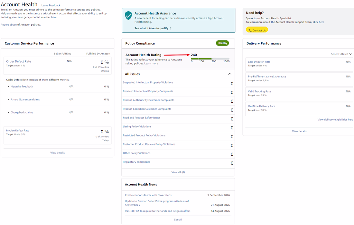
Task: Open Product Authenticity Customer Complaints
Action: pos(148,100)
